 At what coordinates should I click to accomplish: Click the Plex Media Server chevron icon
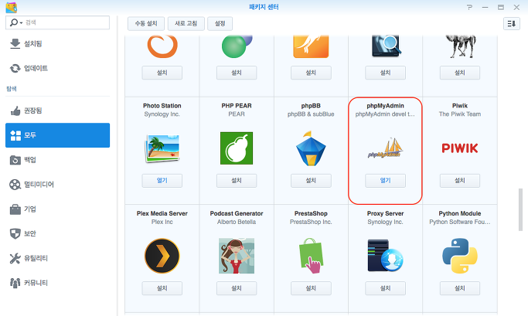162,256
